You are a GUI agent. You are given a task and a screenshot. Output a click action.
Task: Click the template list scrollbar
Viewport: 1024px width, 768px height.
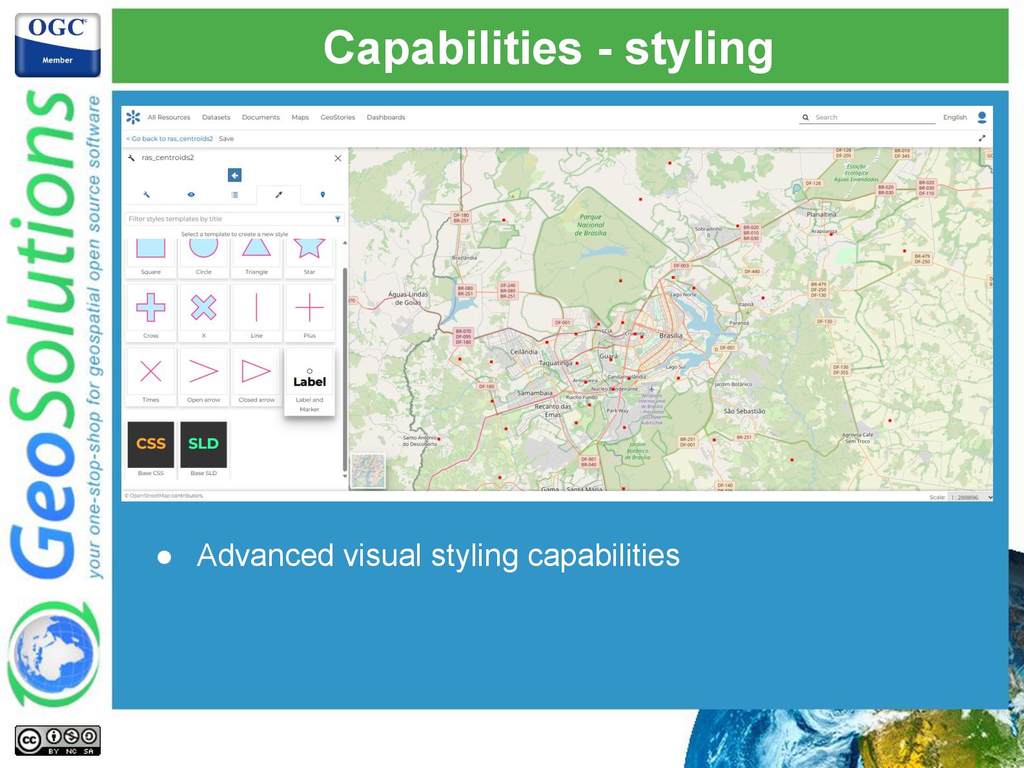click(345, 369)
